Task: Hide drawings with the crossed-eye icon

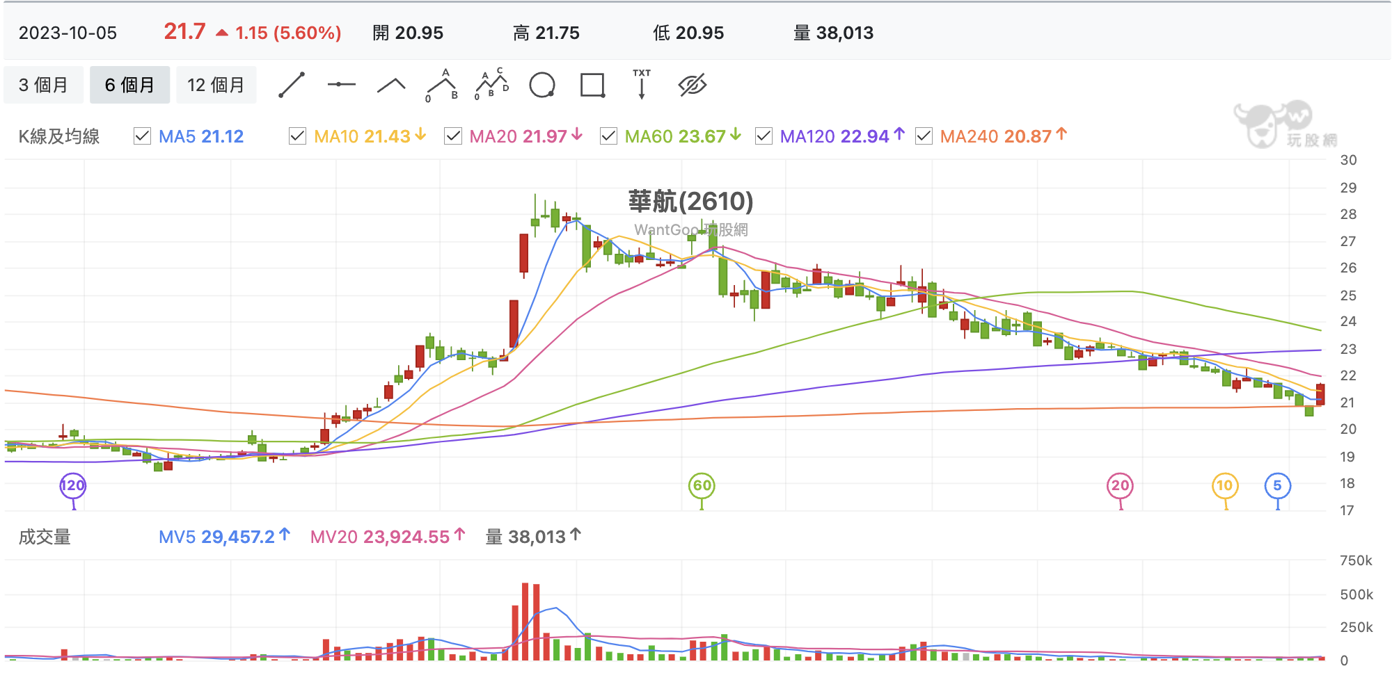Action: pos(693,85)
